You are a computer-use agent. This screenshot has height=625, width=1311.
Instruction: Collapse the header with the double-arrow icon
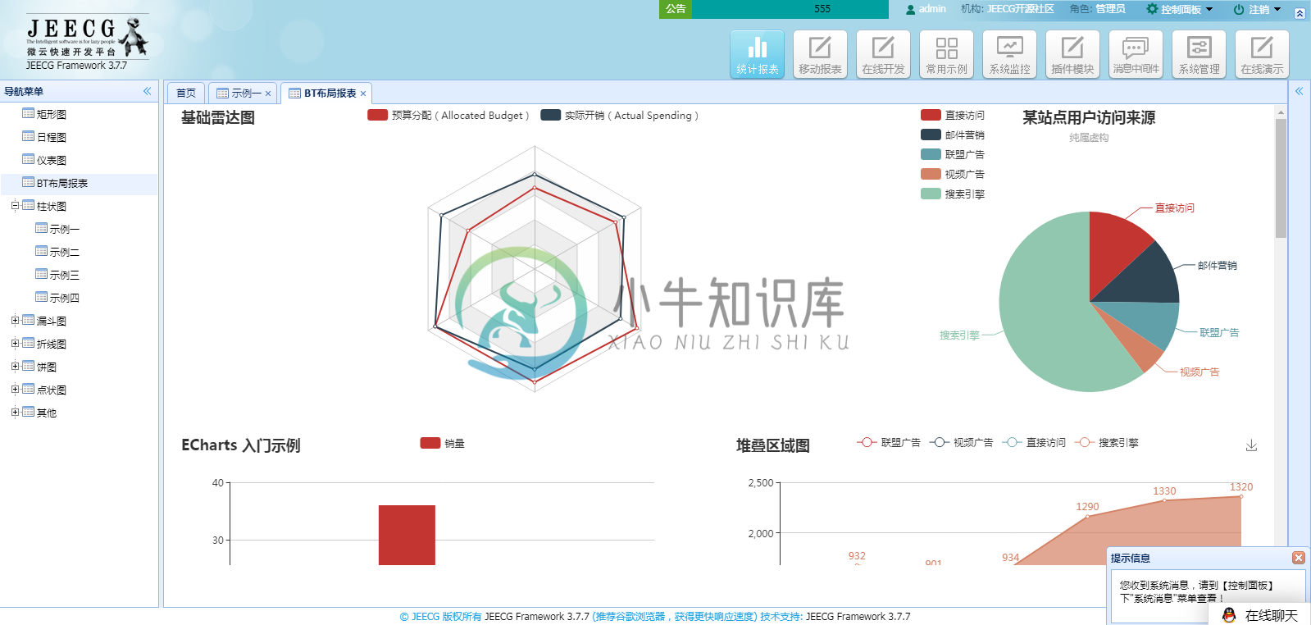[x=1300, y=13]
